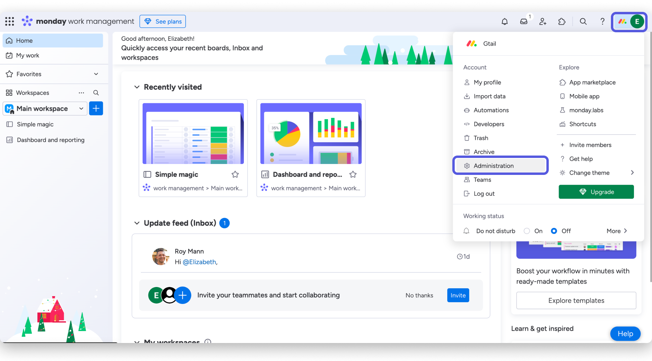
Task: Click the Update feed count badge
Action: 224,223
